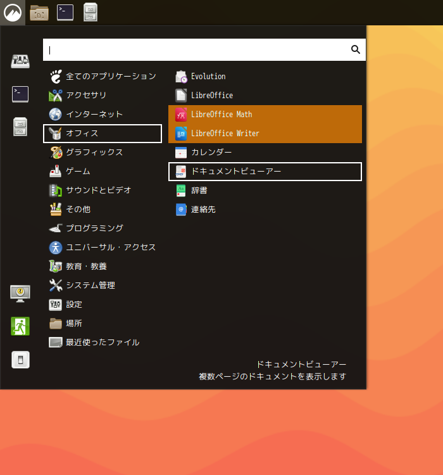The image size is (443, 475).
Task: Click the Evolution envelope icon
Action: coord(181,77)
